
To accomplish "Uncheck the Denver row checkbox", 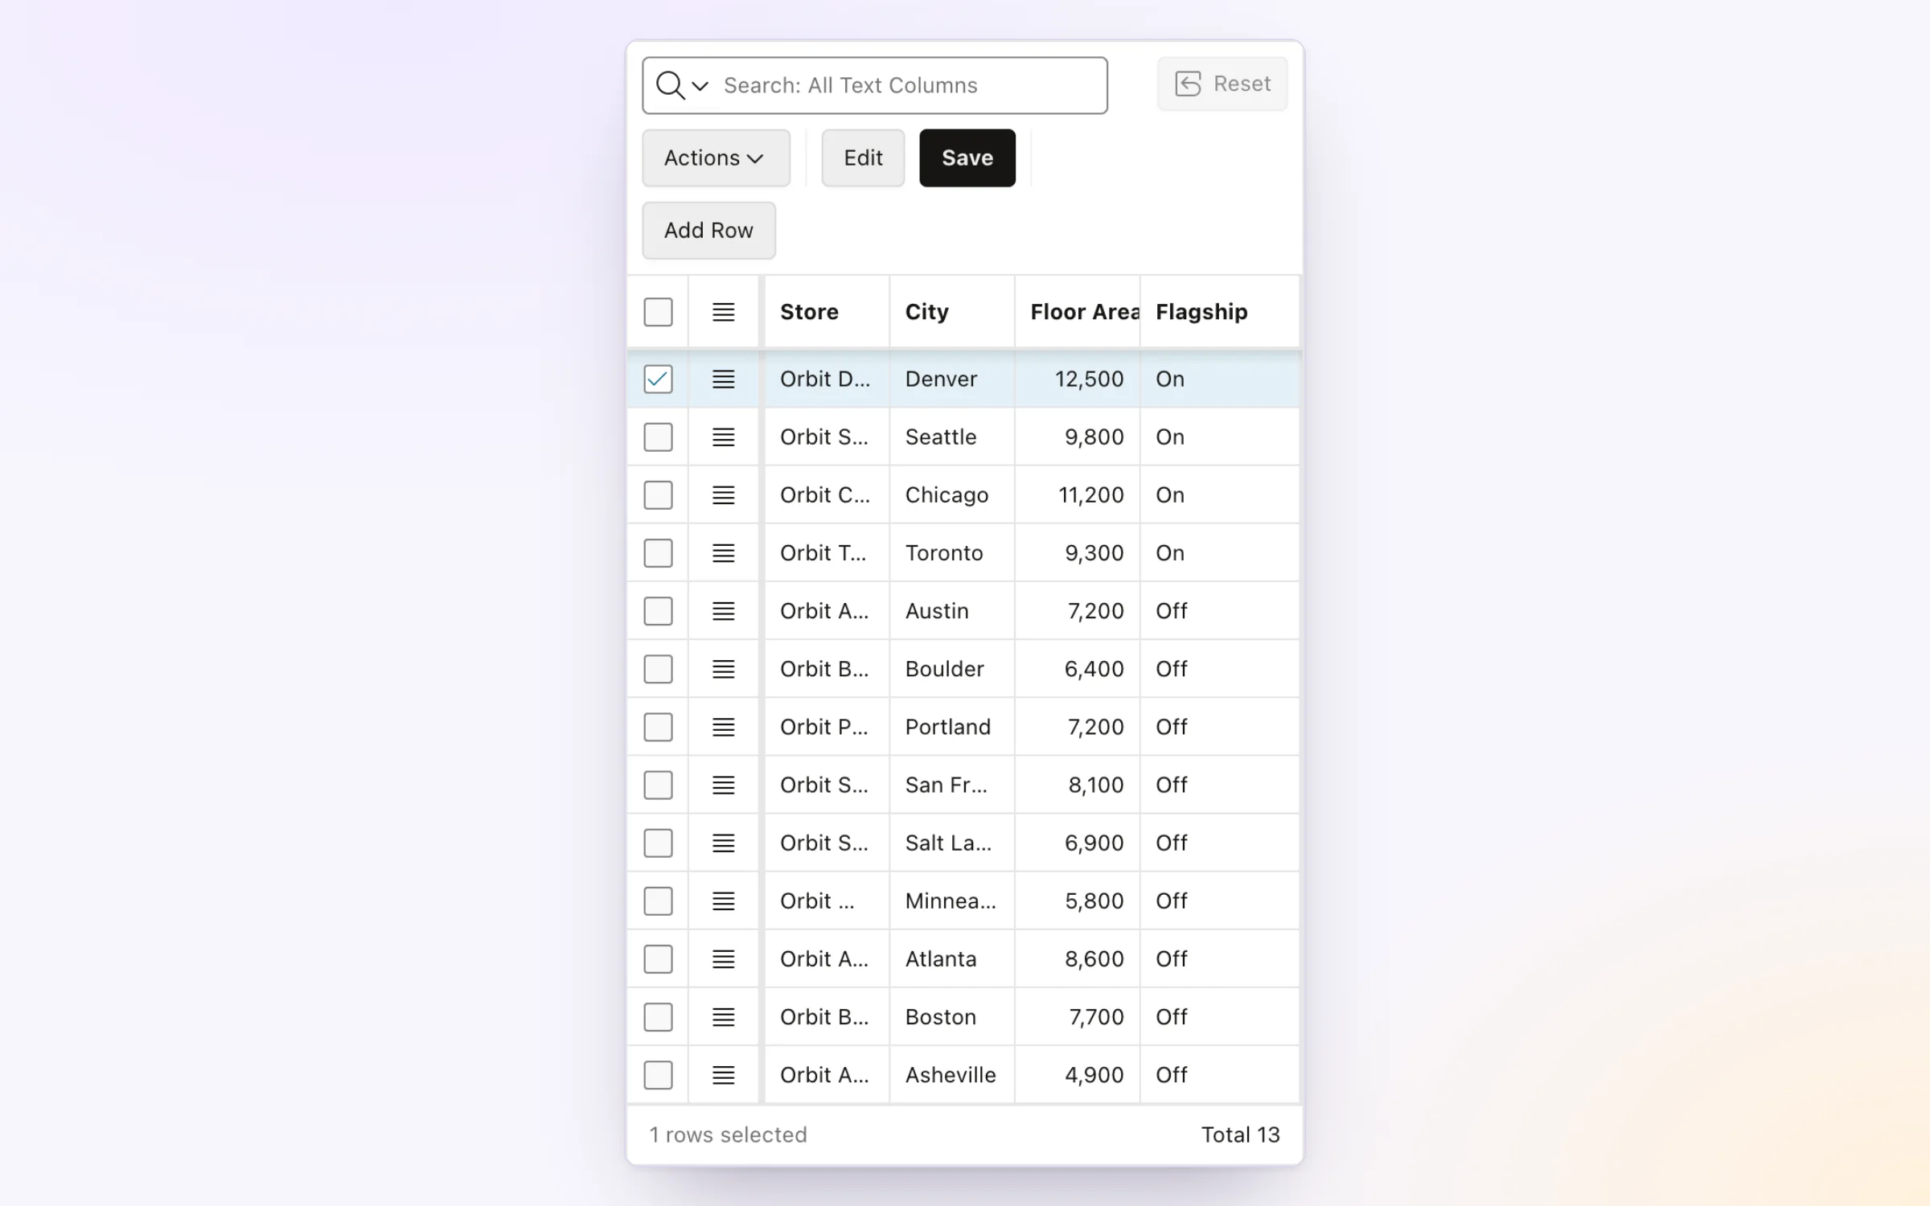I will tap(658, 379).
